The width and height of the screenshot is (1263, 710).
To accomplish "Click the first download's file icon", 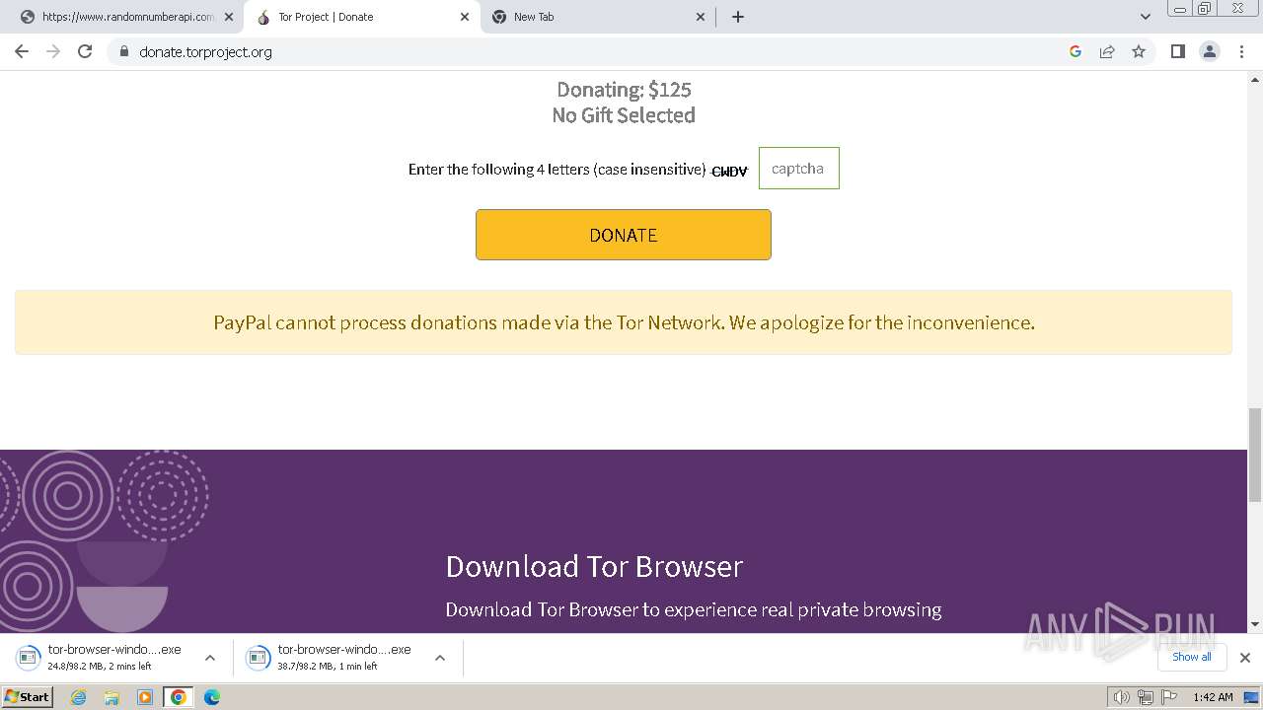I will tap(29, 658).
